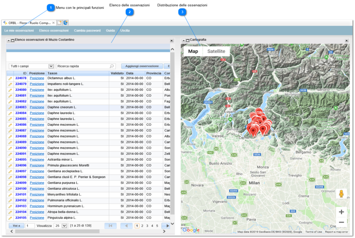Click the Google logo on the map

[x=191, y=230]
